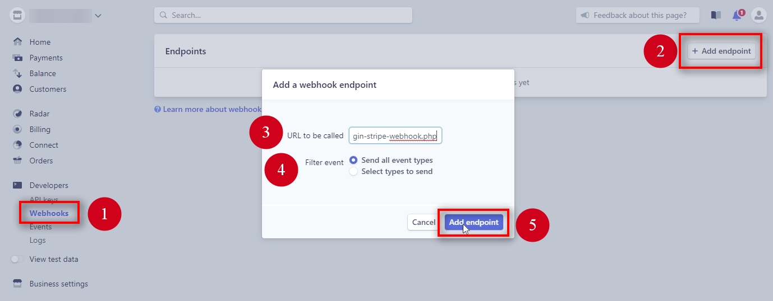
Task: Open Billing section
Action: click(40, 129)
